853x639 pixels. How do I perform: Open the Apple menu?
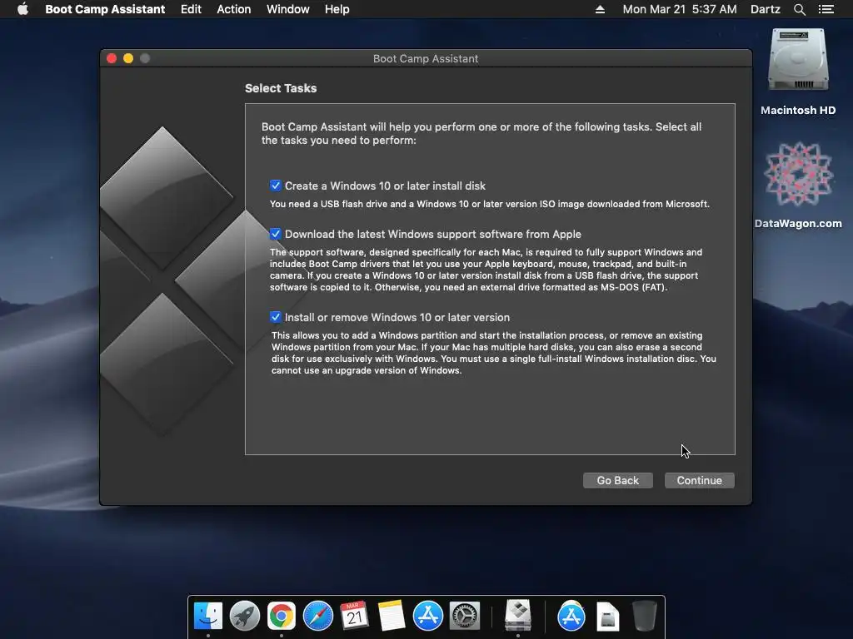point(22,9)
